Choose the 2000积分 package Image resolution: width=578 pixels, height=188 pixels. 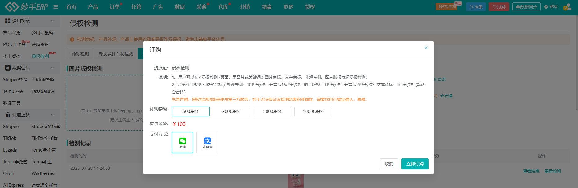[x=232, y=111]
